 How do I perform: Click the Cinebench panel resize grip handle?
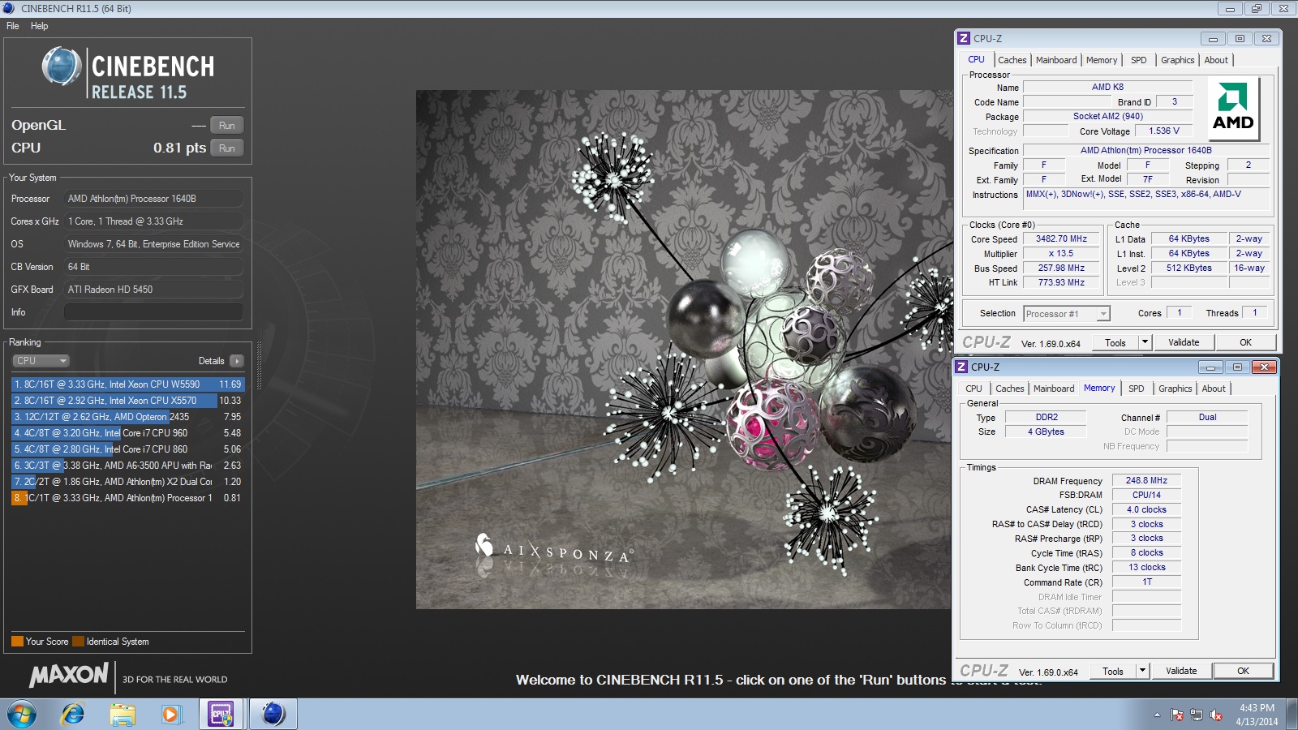(260, 365)
